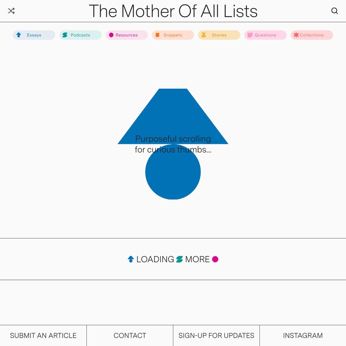Click The Mother Of All Lists title

173,11
